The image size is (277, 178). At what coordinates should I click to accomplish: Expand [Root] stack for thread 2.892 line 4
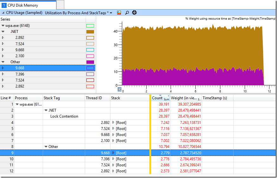pyautogui.click(x=113, y=122)
